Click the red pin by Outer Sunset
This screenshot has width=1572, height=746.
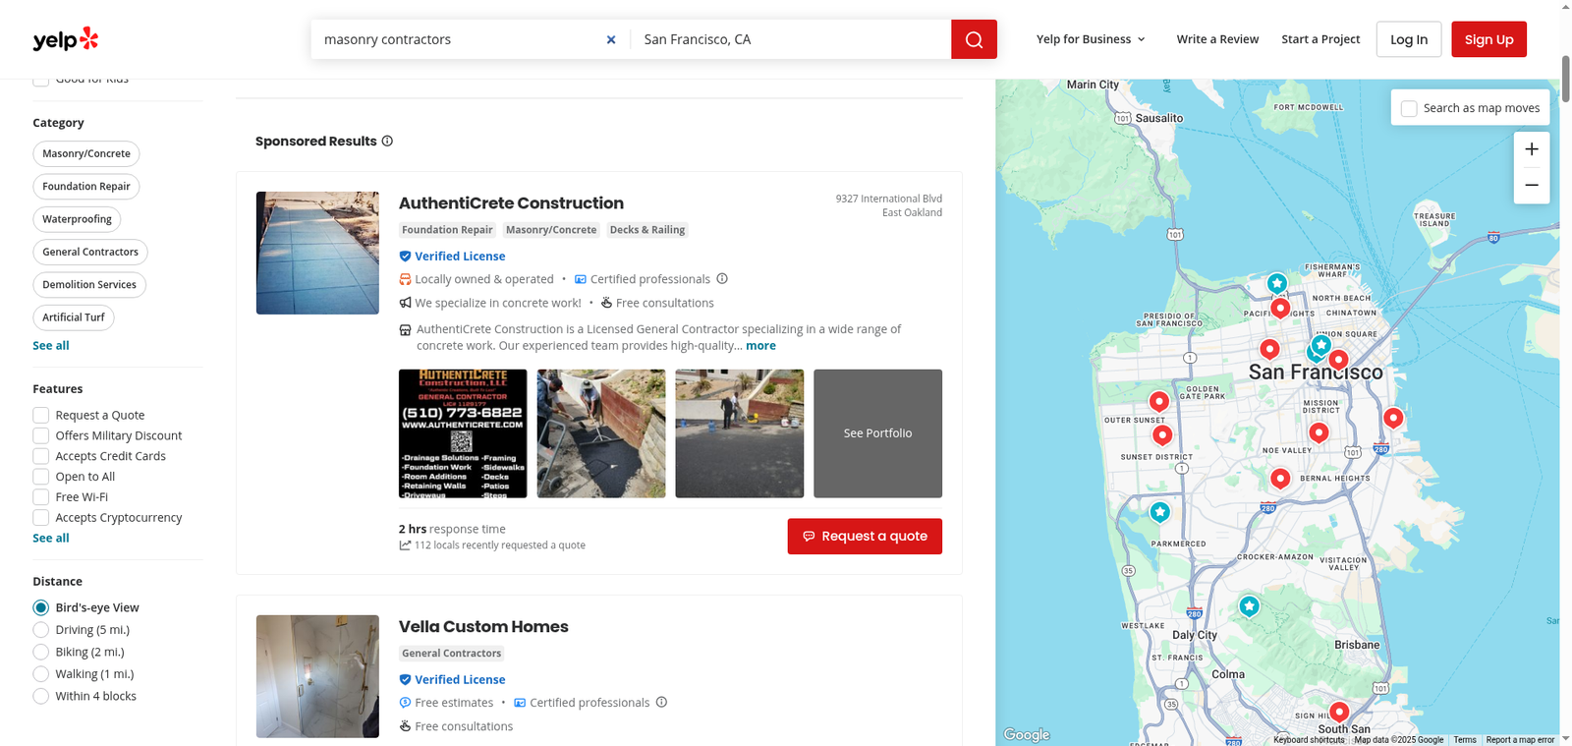(1159, 401)
